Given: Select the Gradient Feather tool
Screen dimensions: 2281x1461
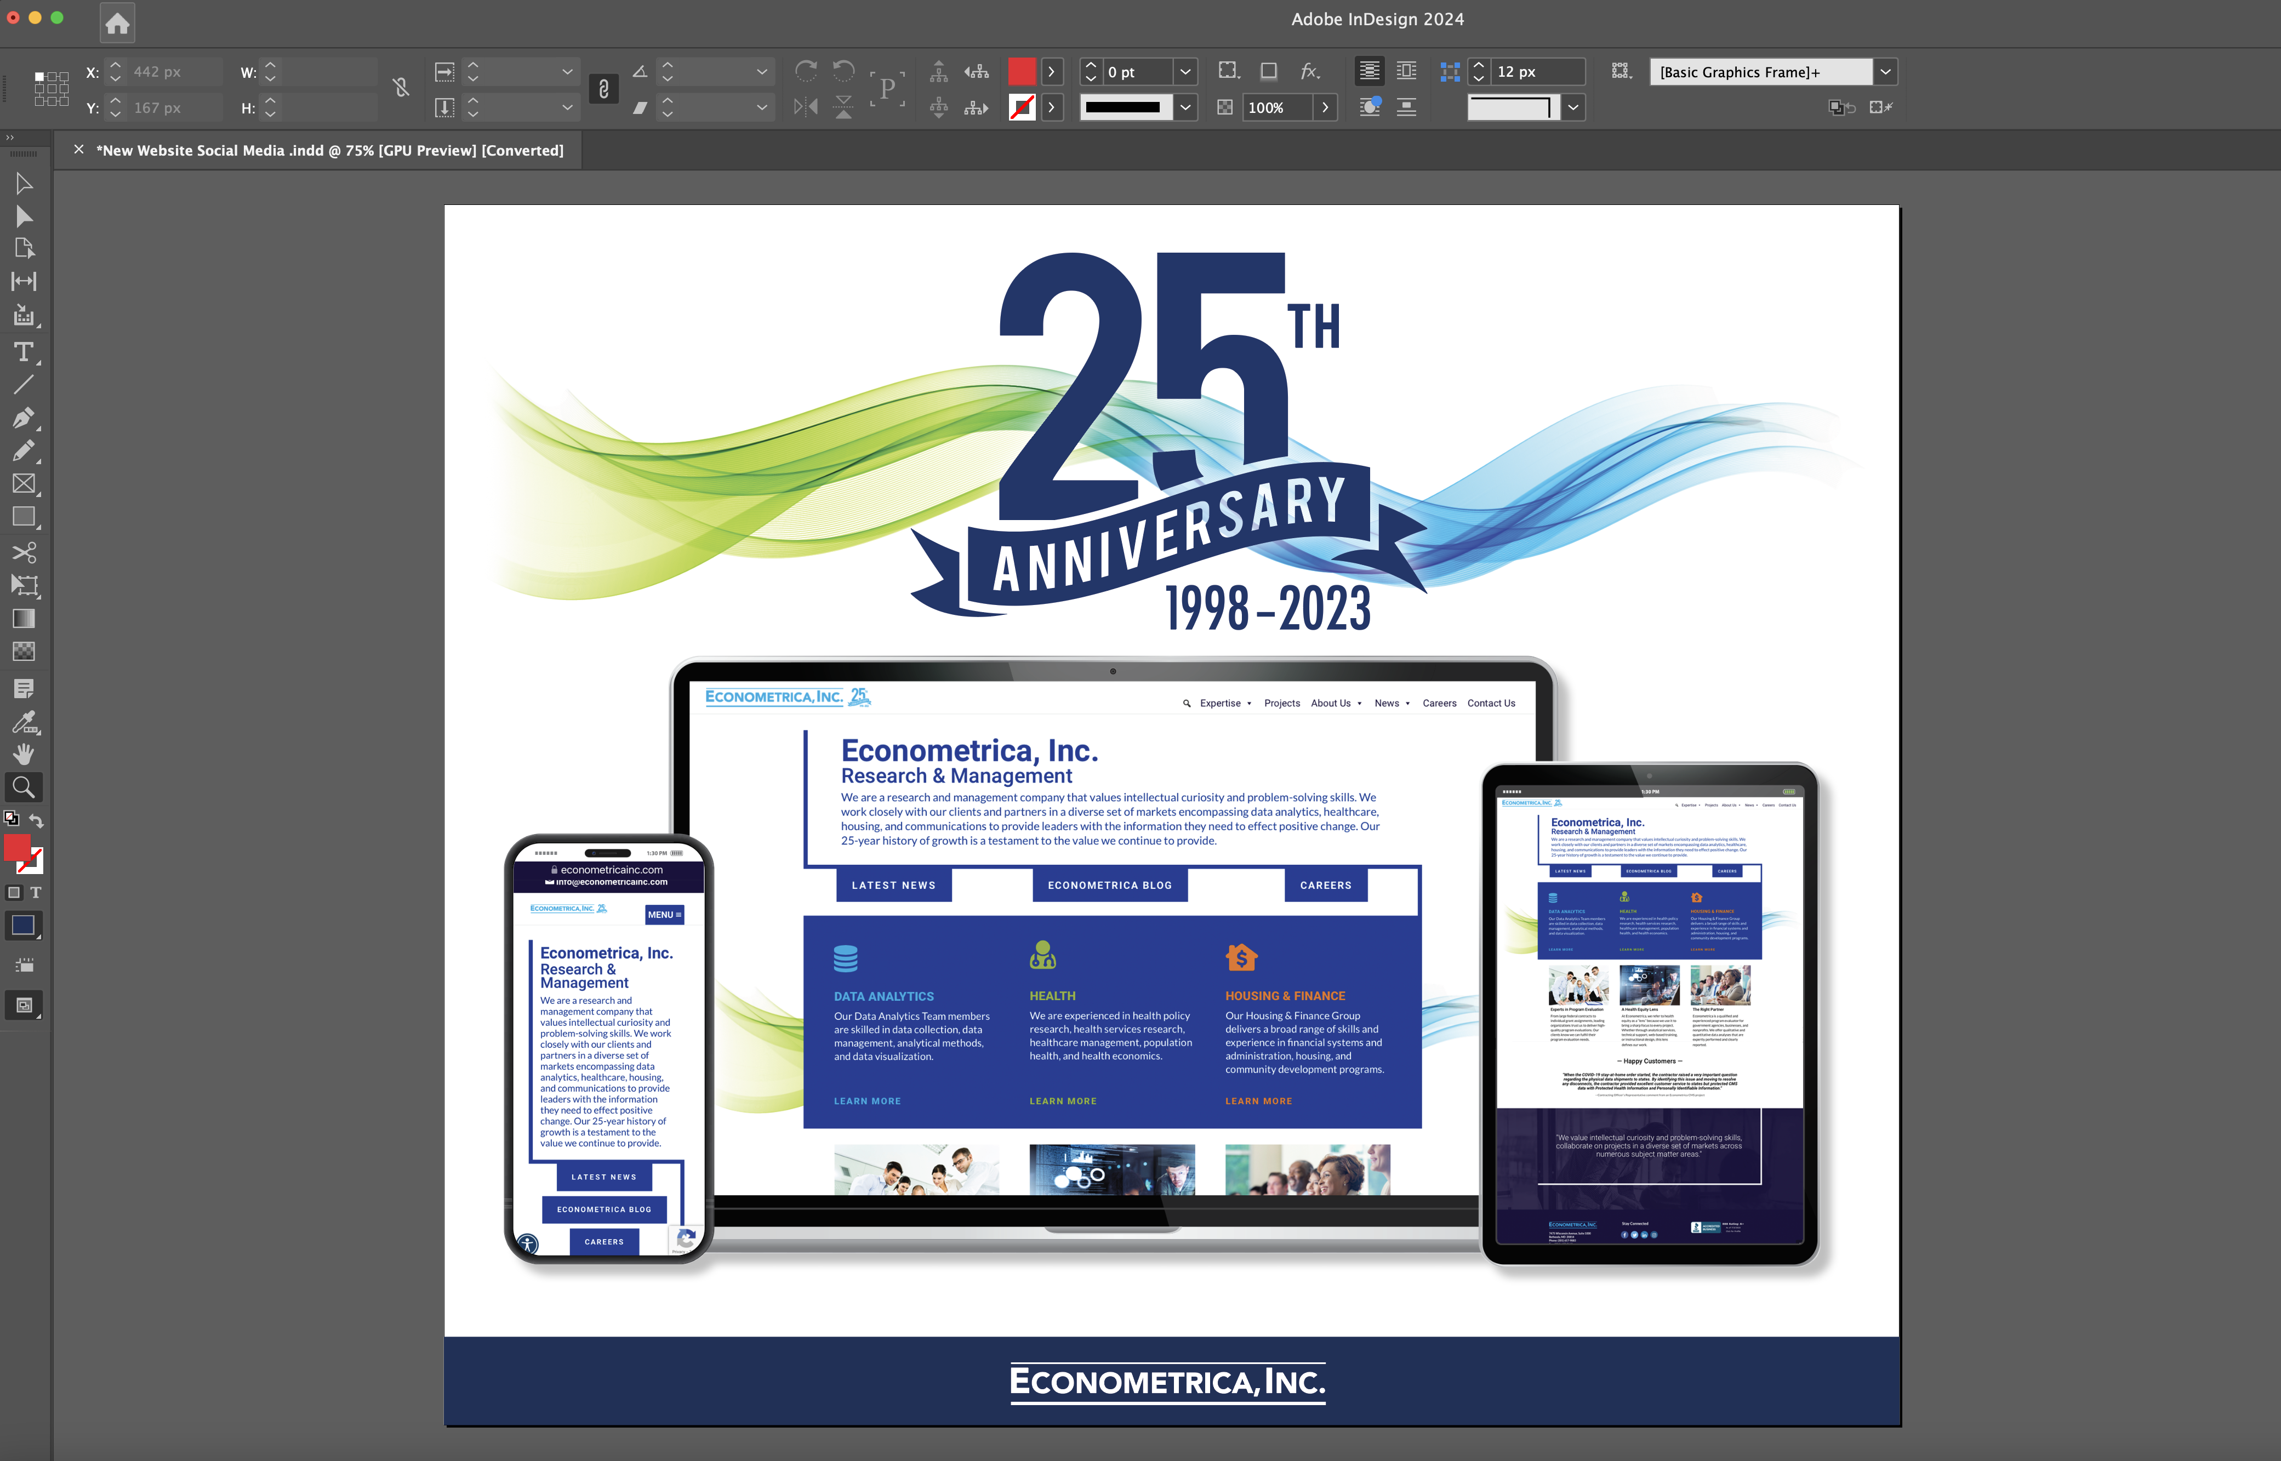Looking at the screenshot, I should click(24, 652).
